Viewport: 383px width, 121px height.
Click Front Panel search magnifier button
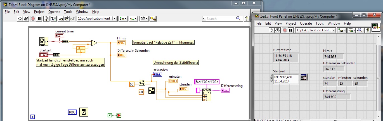[x=360, y=30]
